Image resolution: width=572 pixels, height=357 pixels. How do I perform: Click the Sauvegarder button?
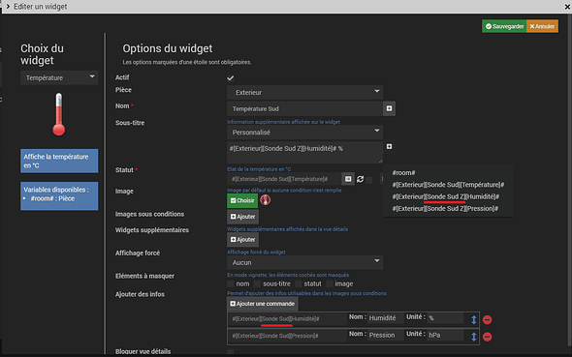[x=504, y=26]
